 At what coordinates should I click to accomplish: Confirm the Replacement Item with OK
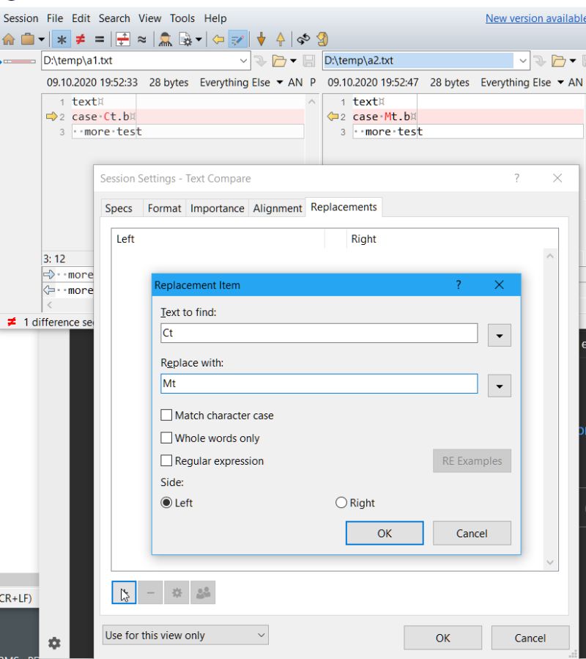(x=385, y=533)
